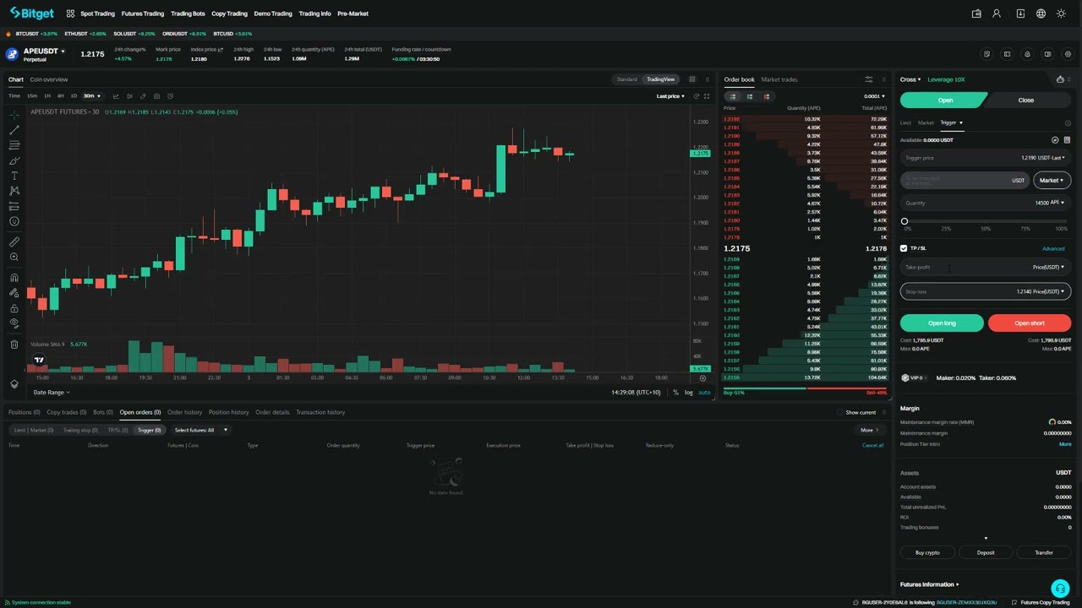1082x608 pixels.
Task: Open the user profile icon
Action: point(997,14)
